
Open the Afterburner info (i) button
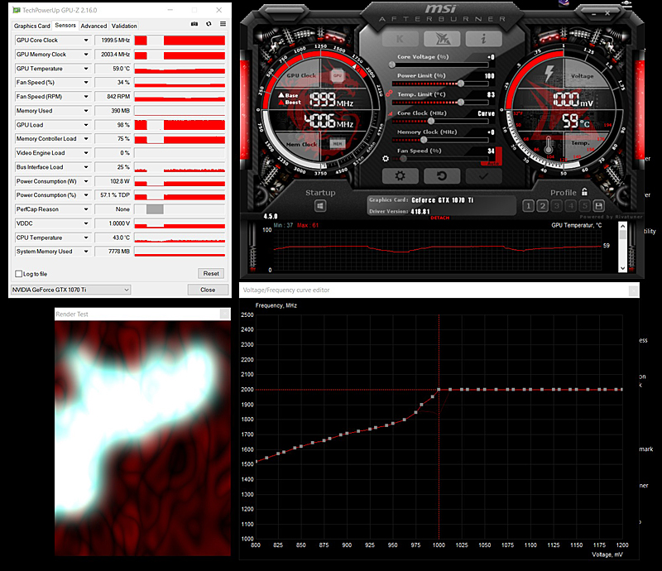coord(484,39)
